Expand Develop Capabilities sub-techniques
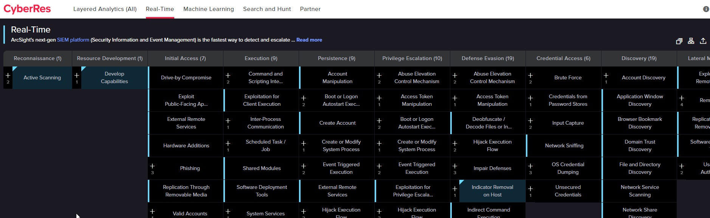 click(77, 76)
